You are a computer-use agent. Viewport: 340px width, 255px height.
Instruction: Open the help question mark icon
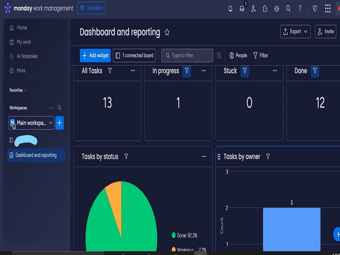300,8
